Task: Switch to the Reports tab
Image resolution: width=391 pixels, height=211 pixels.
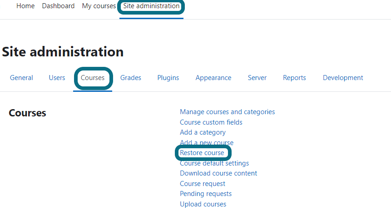Action: (x=294, y=78)
